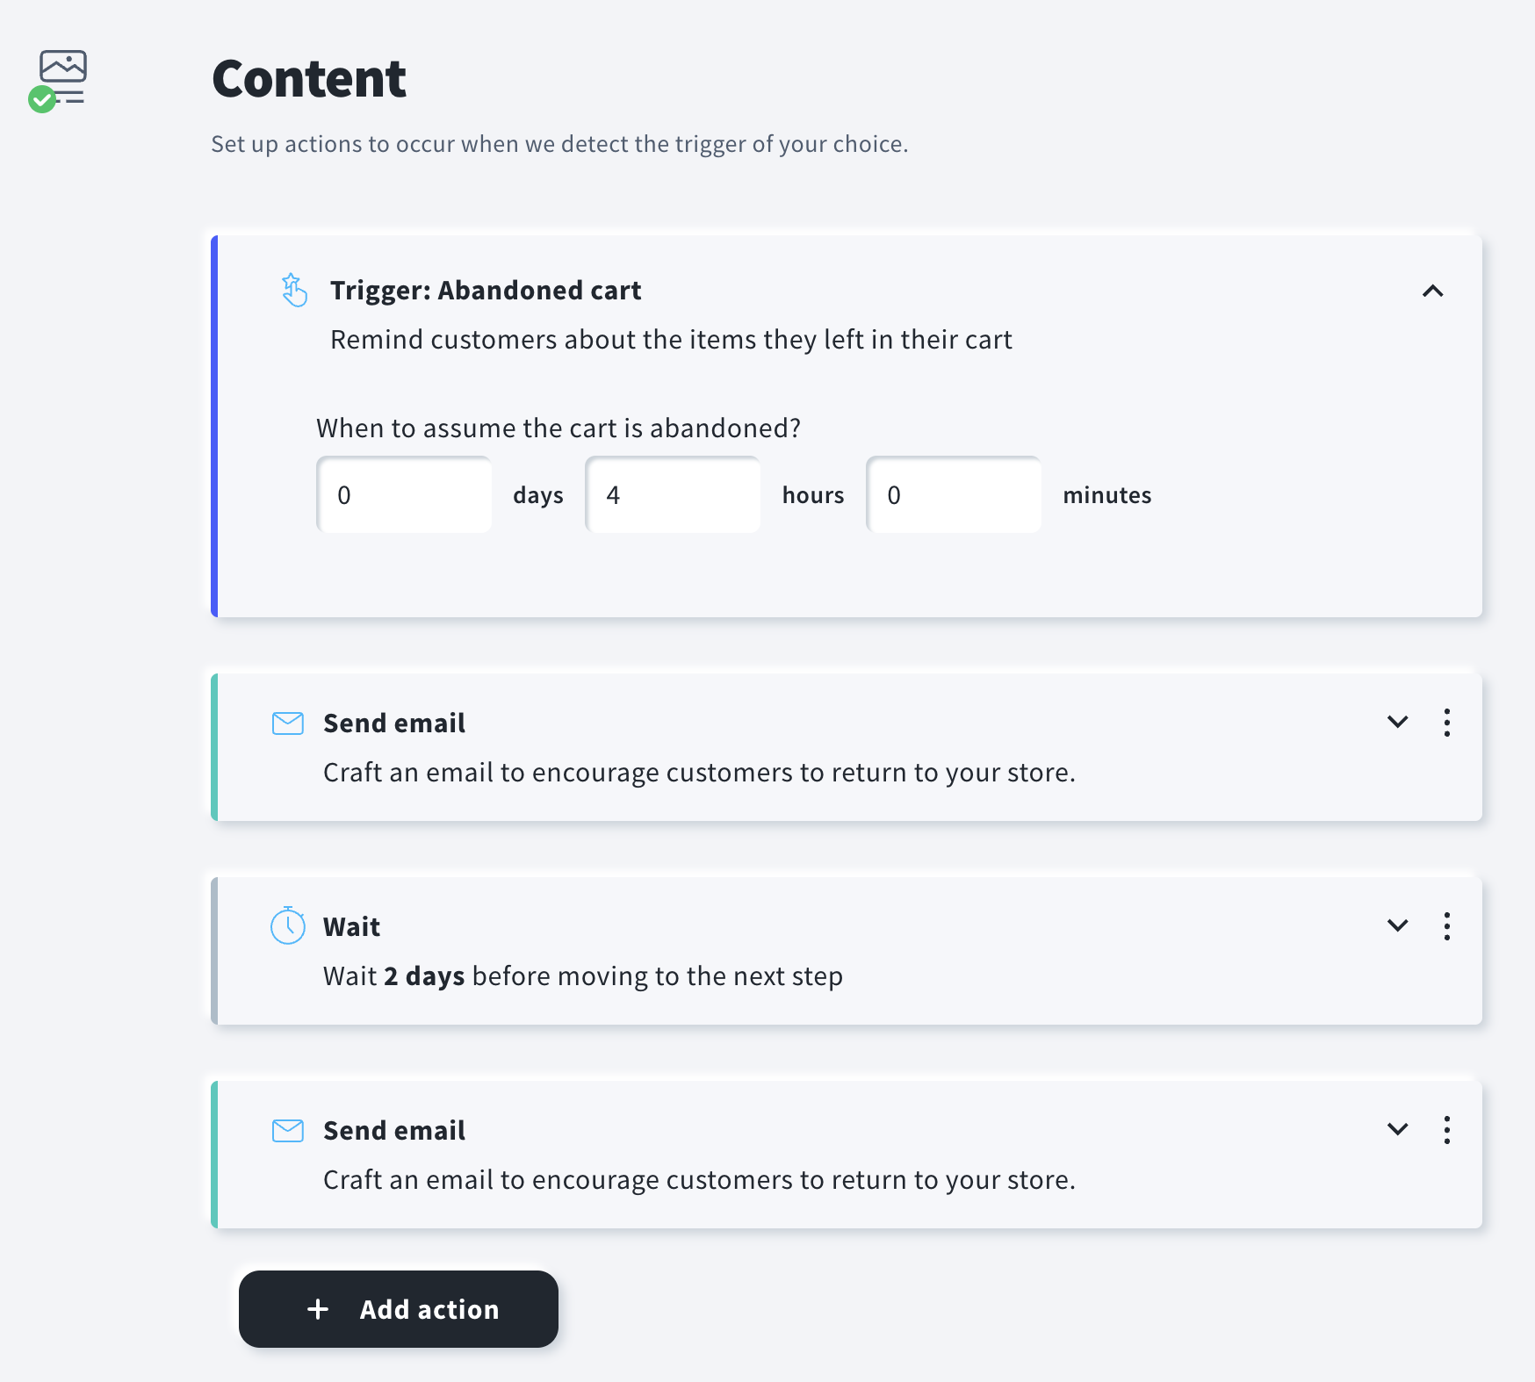This screenshot has height=1382, width=1535.
Task: Click the first Send email envelope icon
Action: tap(288, 723)
